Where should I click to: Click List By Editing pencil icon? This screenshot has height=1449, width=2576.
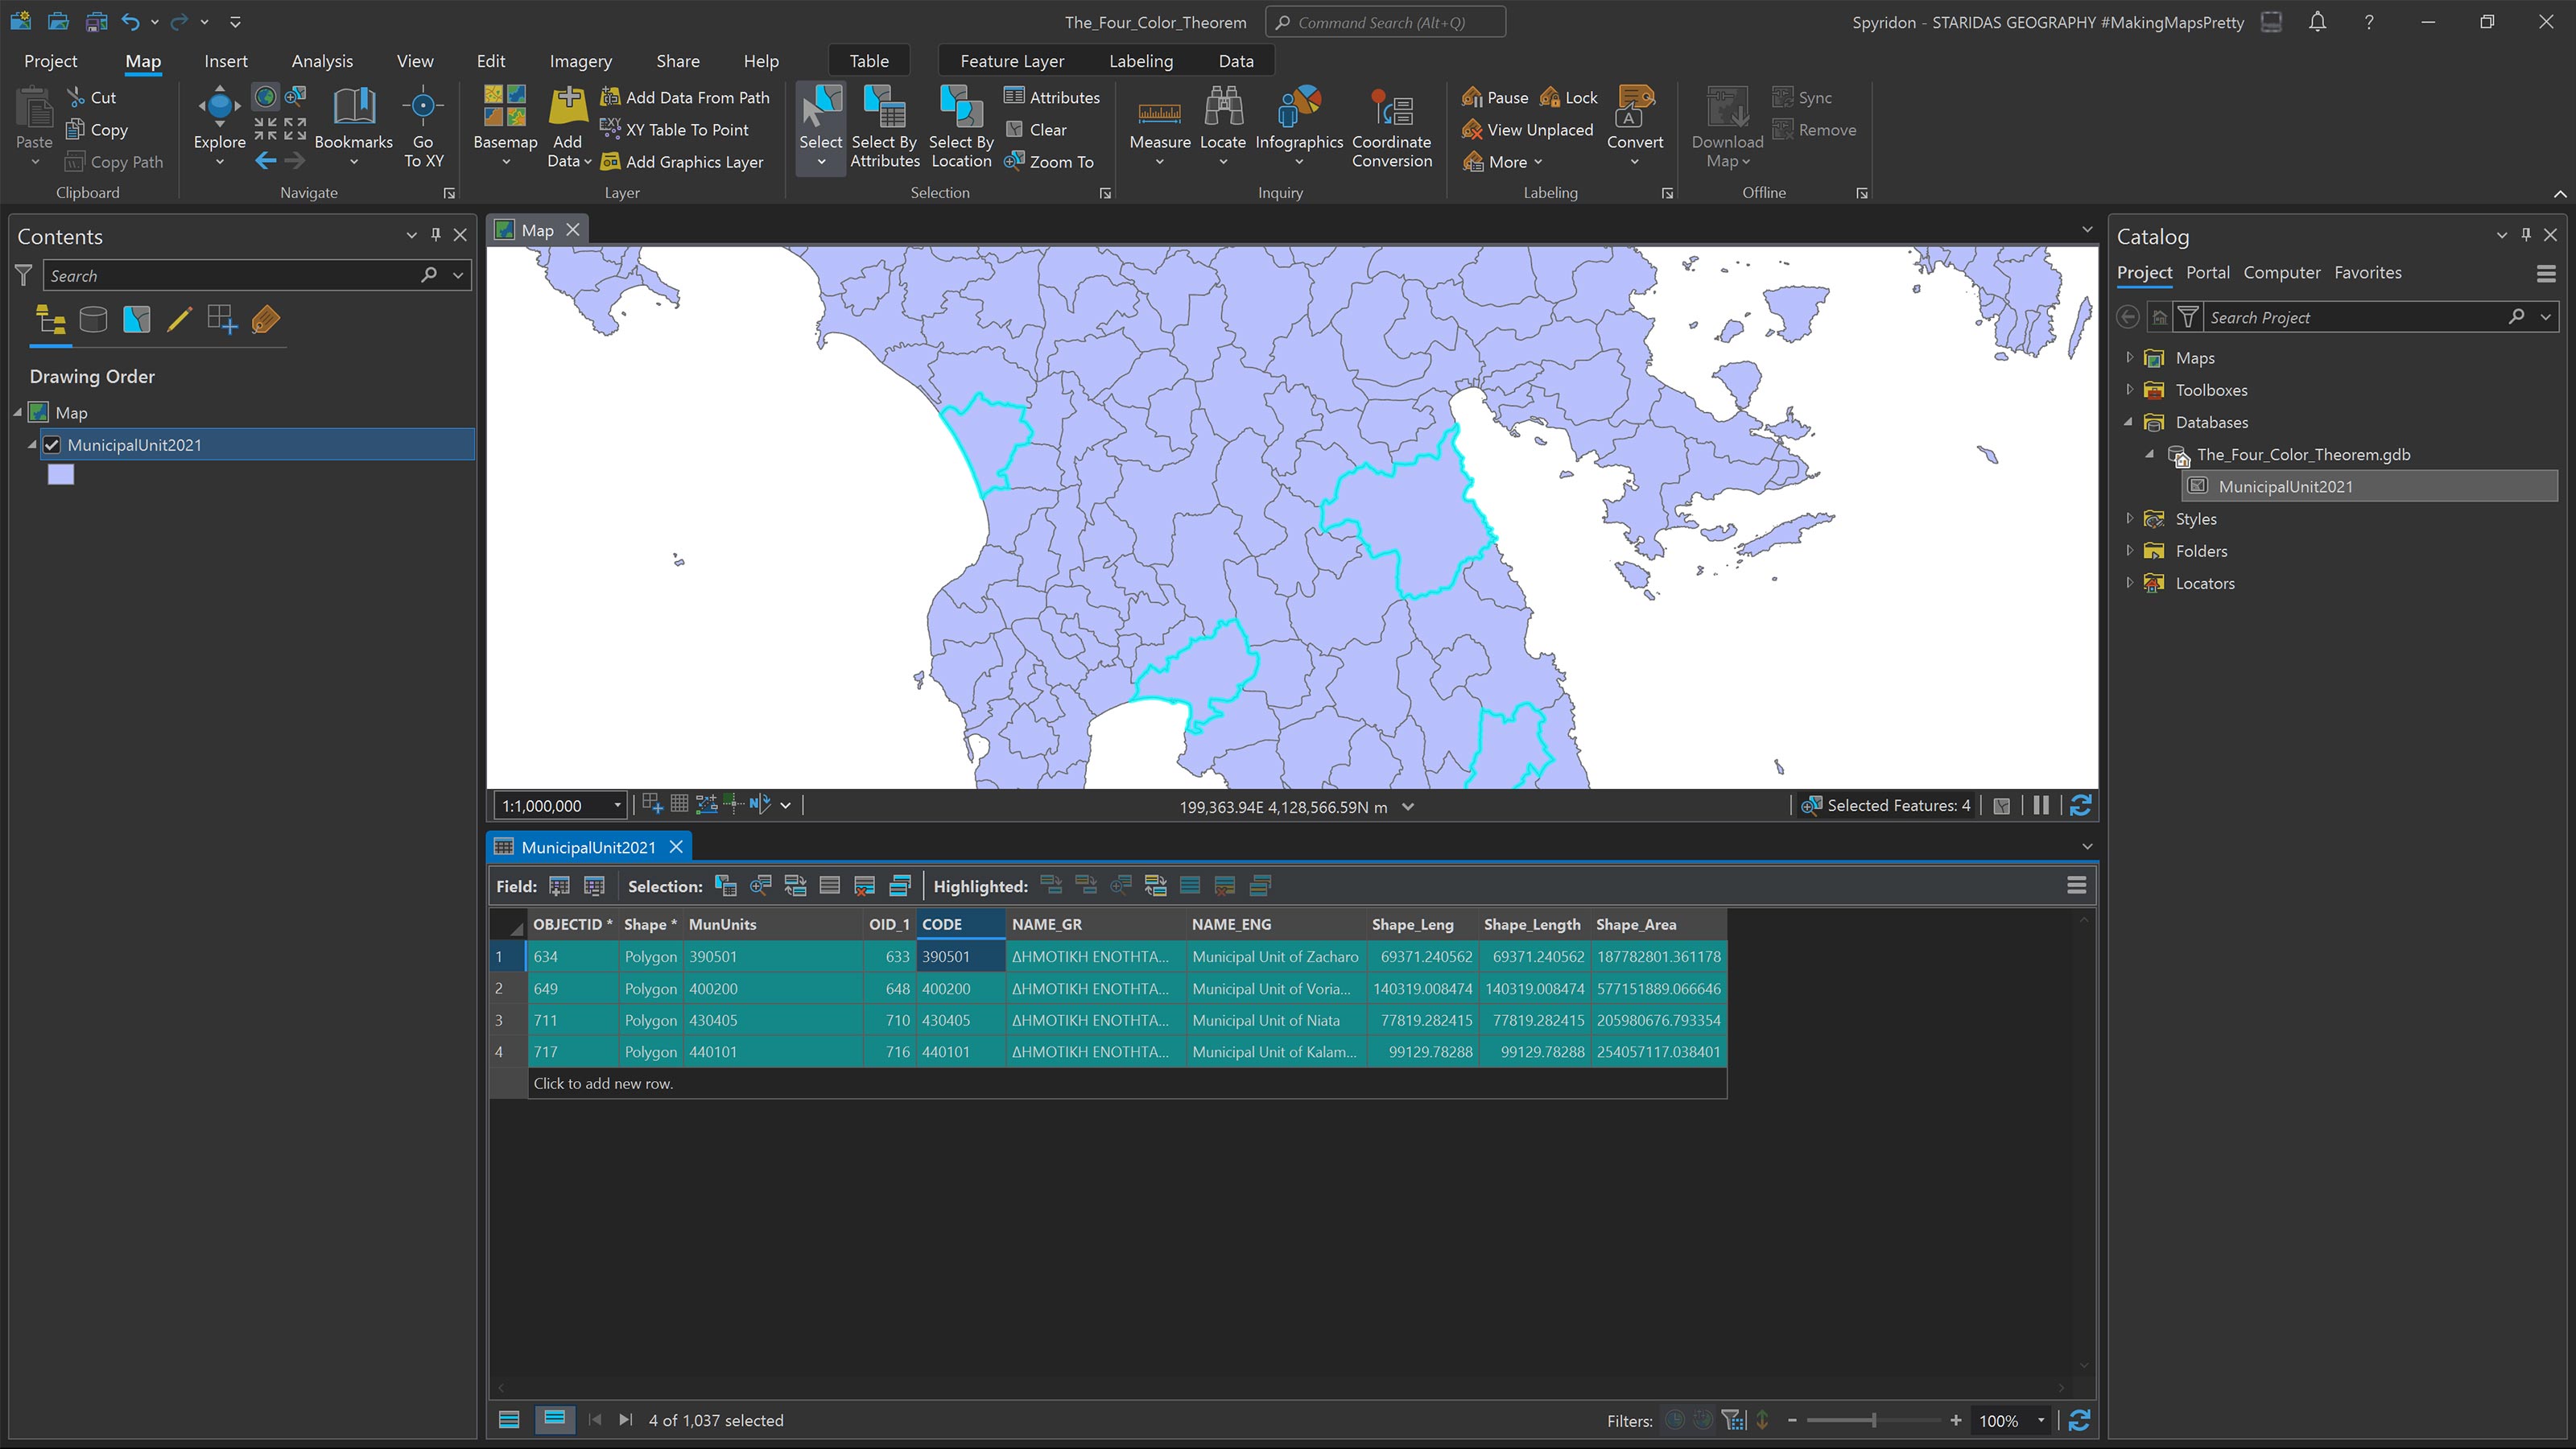coord(179,320)
